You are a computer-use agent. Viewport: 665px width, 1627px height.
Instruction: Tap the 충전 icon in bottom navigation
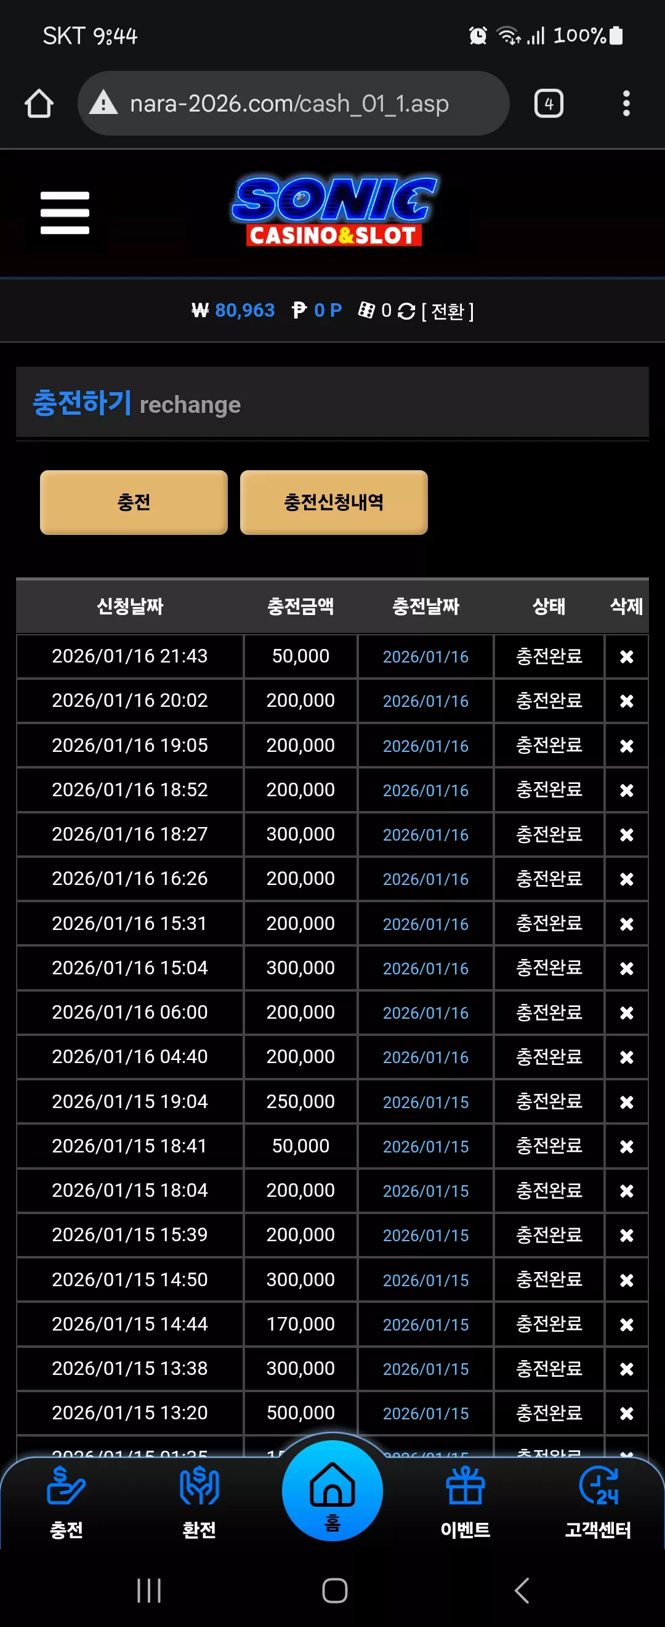point(66,1503)
